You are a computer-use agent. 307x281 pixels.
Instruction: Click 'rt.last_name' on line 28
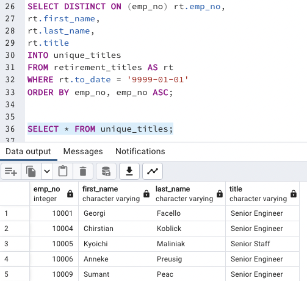point(59,31)
